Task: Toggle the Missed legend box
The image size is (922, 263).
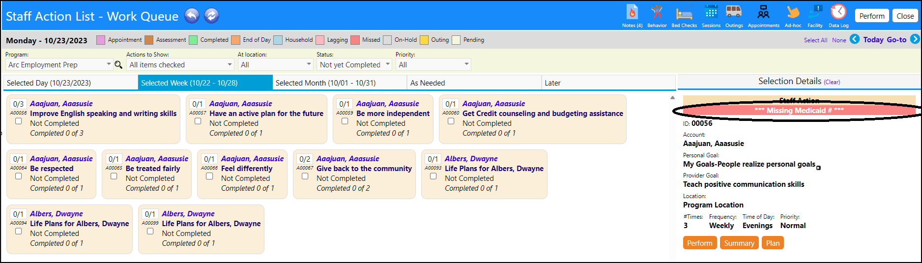Action: click(x=355, y=40)
